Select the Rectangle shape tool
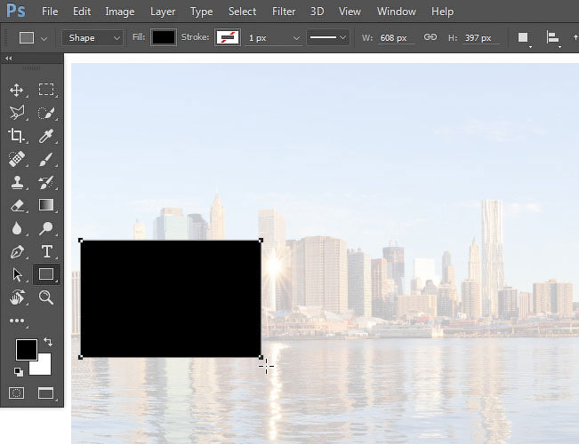 (46, 274)
